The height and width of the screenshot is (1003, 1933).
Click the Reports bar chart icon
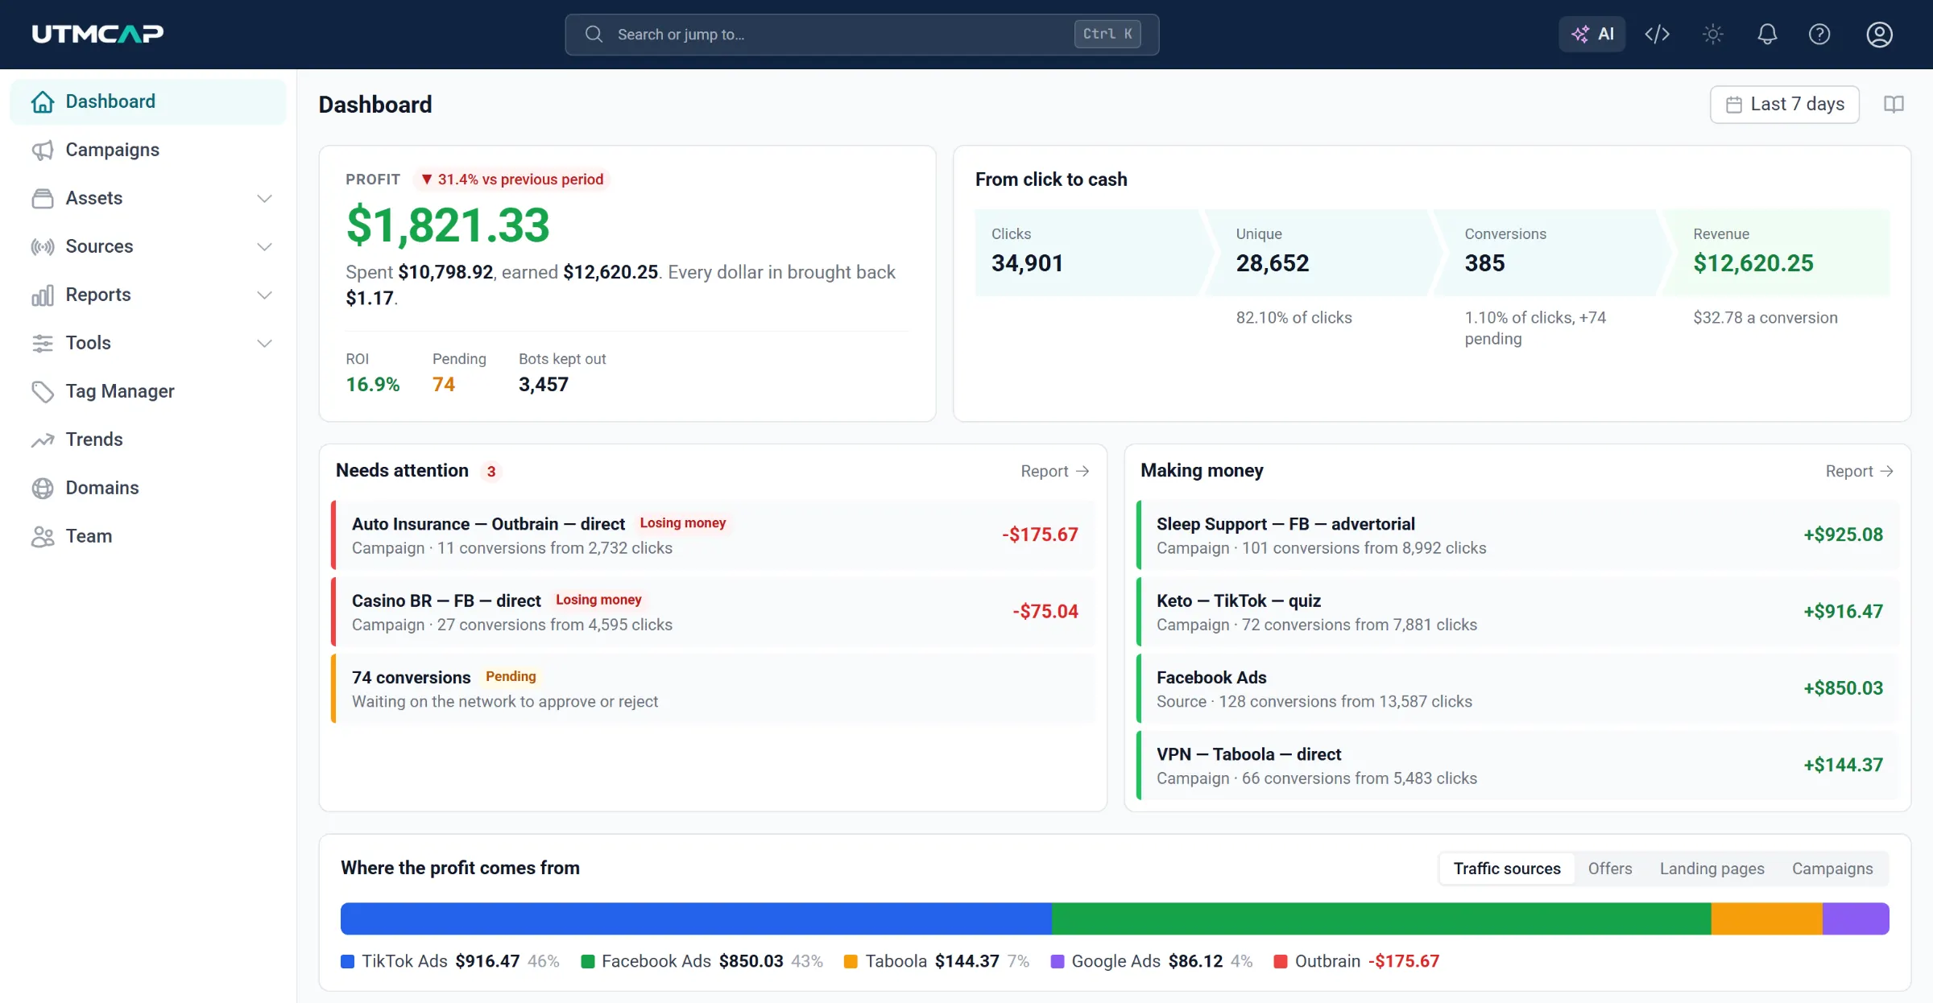pyautogui.click(x=42, y=295)
